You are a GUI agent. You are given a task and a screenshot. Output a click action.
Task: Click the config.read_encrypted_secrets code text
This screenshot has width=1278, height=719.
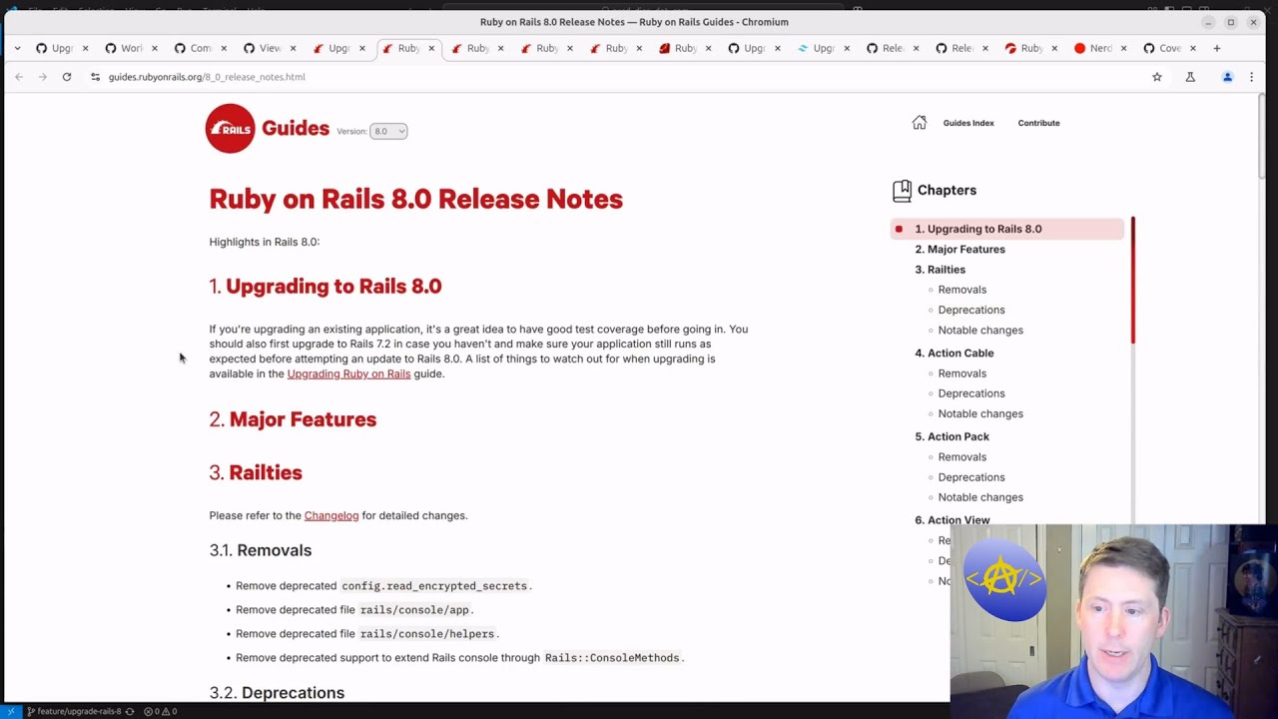tap(434, 586)
